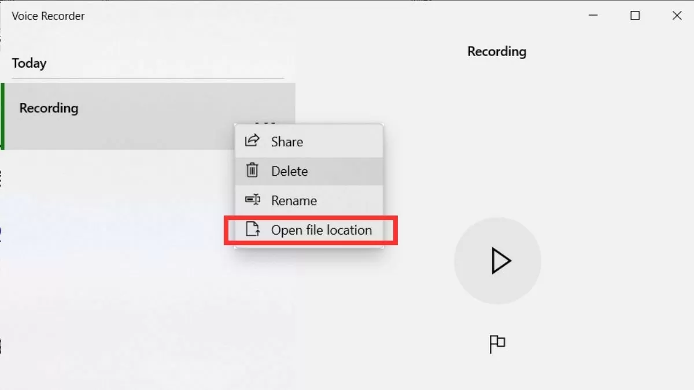Image resolution: width=694 pixels, height=390 pixels.
Task: Click the three-dots button above the context menu
Action: (x=265, y=122)
